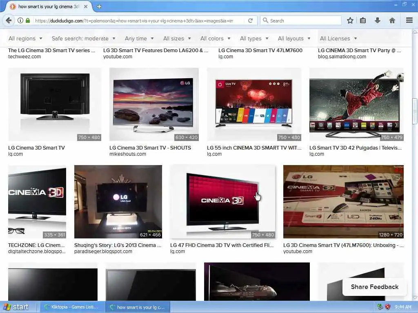This screenshot has height=313, width=418.
Task: Click the vertical scrollbar thumb
Action: coord(415,111)
